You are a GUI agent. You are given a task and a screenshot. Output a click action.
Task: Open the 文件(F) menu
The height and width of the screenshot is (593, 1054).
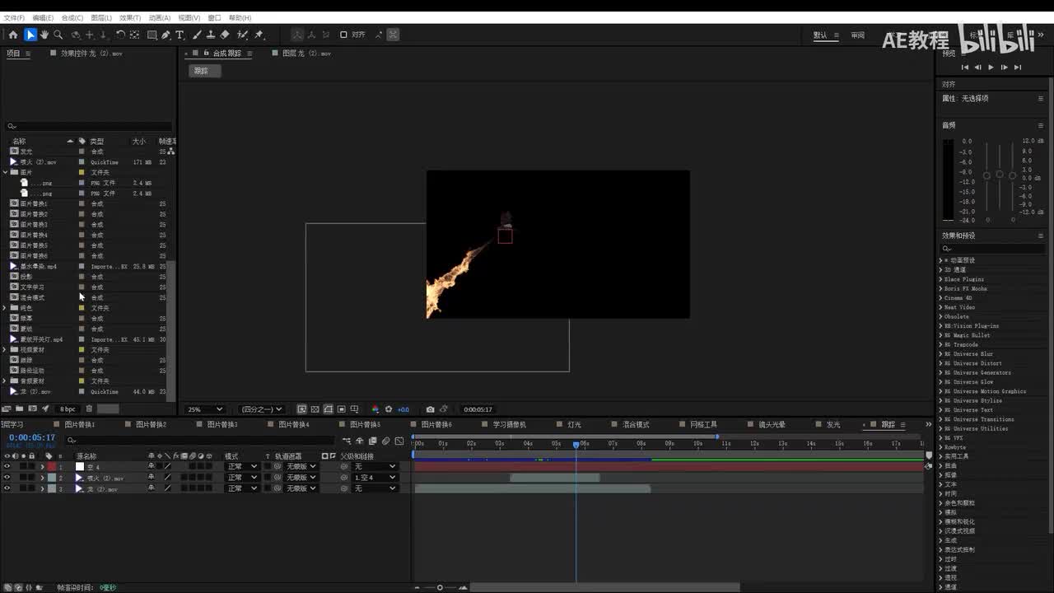tap(14, 17)
